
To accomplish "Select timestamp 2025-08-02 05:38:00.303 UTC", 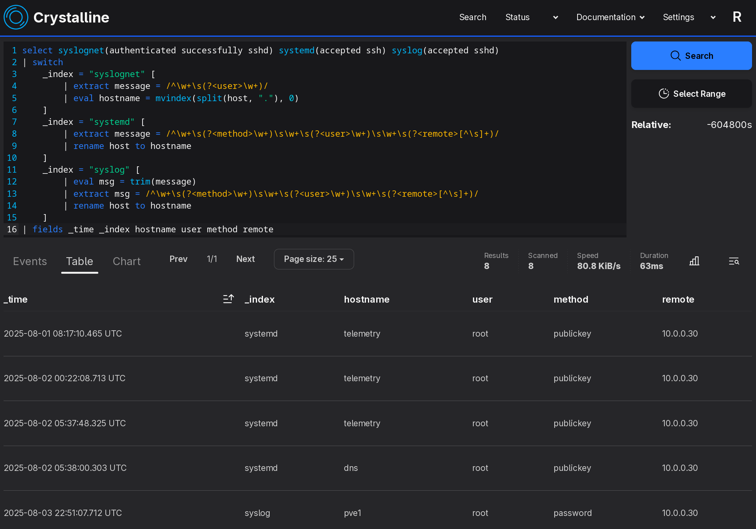I will click(x=65, y=468).
